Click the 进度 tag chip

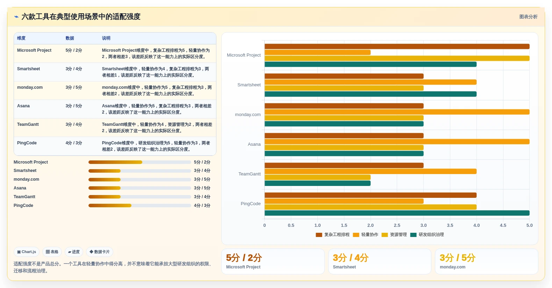click(x=74, y=252)
